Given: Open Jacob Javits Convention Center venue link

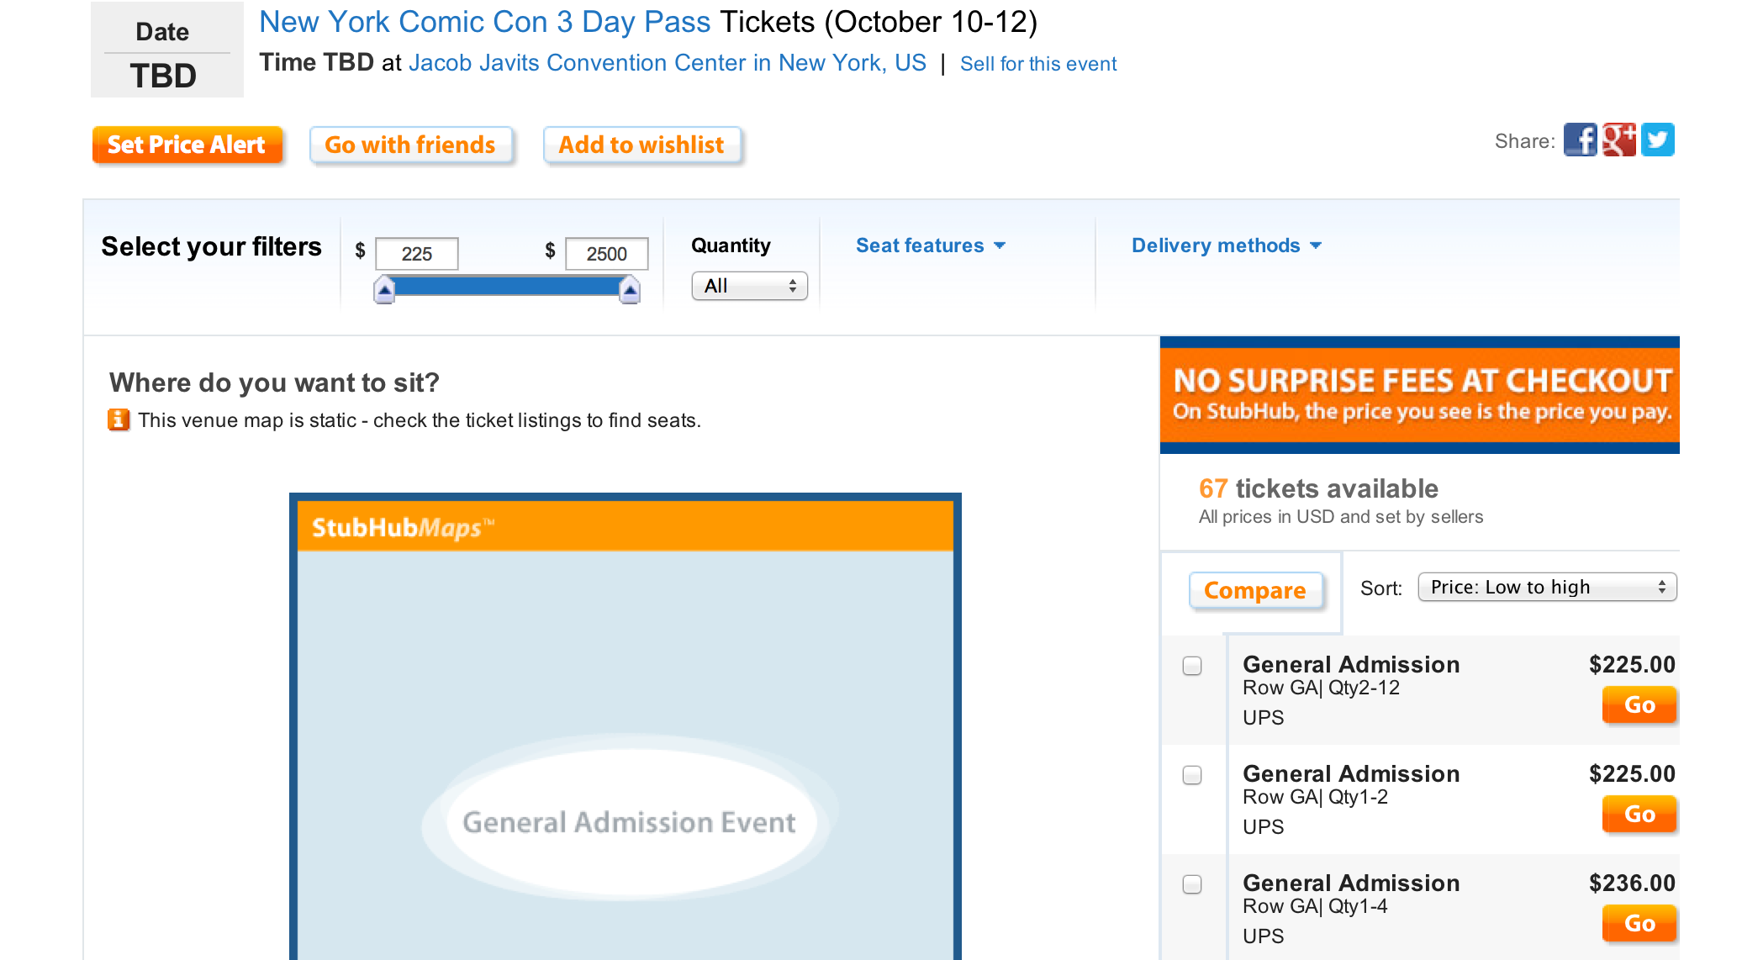Looking at the screenshot, I should coord(667,63).
